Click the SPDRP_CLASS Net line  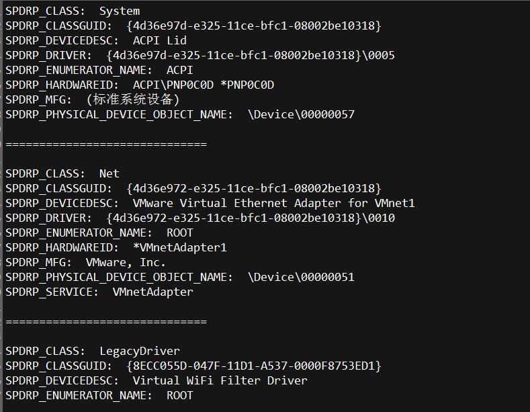tap(62, 174)
